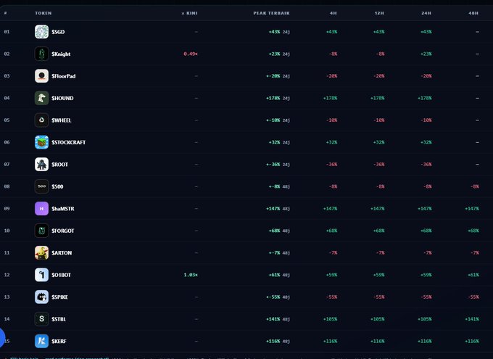The image size is (493, 359).
Task: Click the $500 token icon
Action: tap(41, 186)
